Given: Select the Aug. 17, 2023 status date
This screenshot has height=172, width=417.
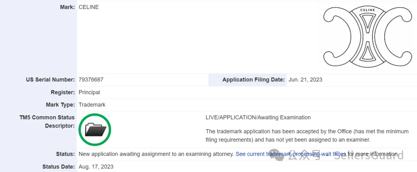Looking at the screenshot, I should pyautogui.click(x=96, y=167).
